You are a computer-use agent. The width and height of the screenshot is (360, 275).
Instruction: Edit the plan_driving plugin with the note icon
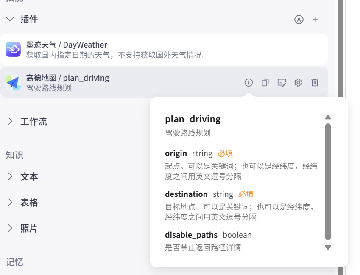(x=282, y=83)
